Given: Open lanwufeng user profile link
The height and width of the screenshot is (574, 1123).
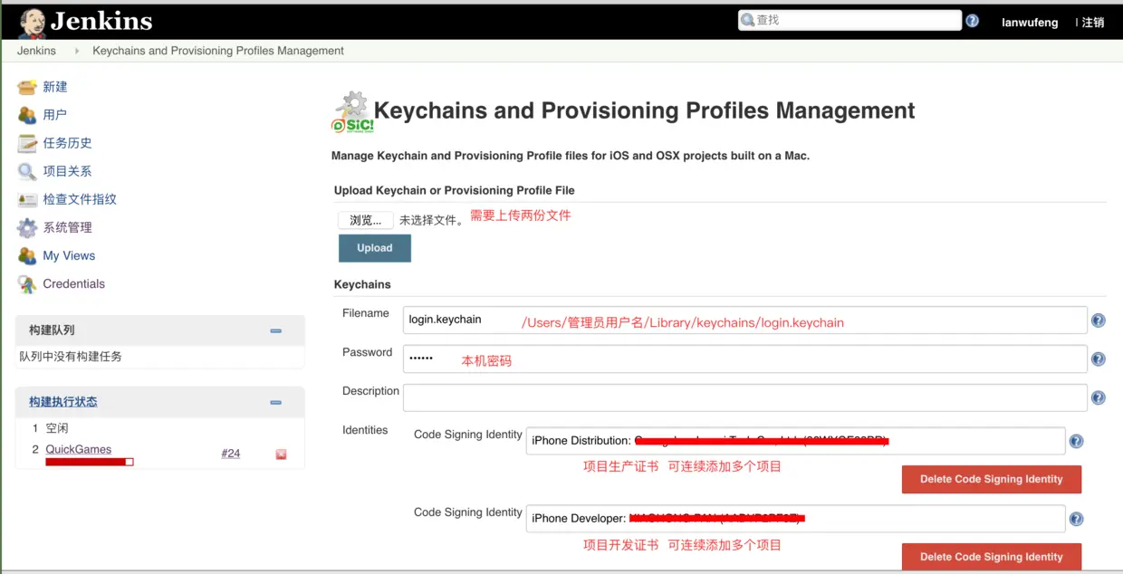Looking at the screenshot, I should (1030, 23).
